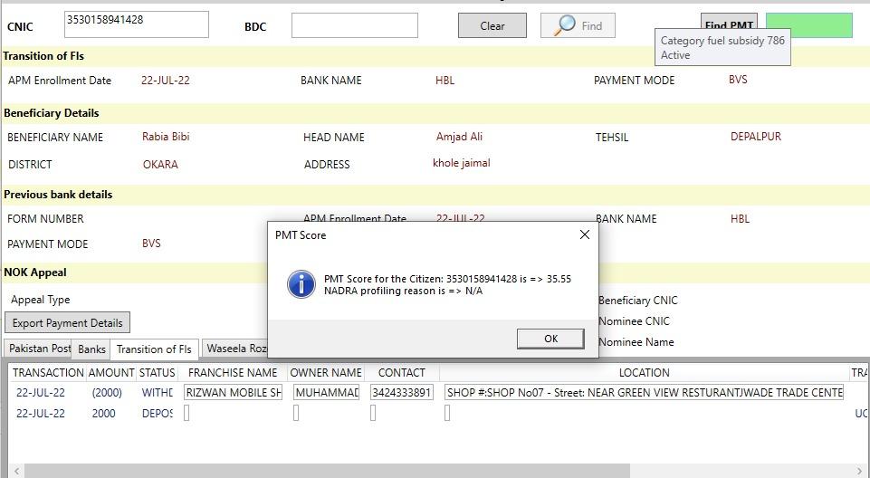Click the Find PMT button
870x478 pixels.
(729, 23)
